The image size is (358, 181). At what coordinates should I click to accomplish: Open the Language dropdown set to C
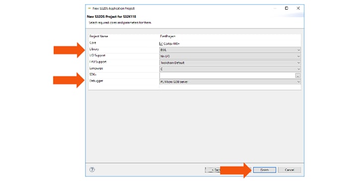230,69
